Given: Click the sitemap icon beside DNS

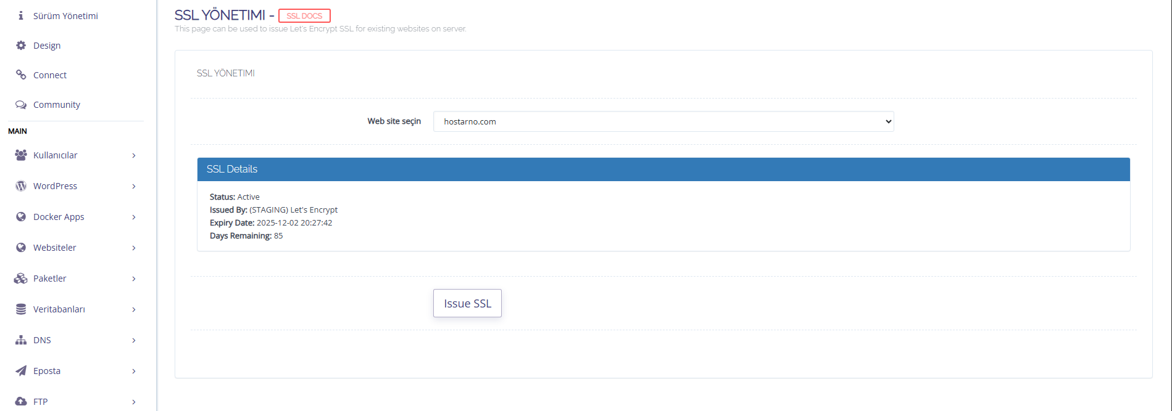Looking at the screenshot, I should (21, 340).
